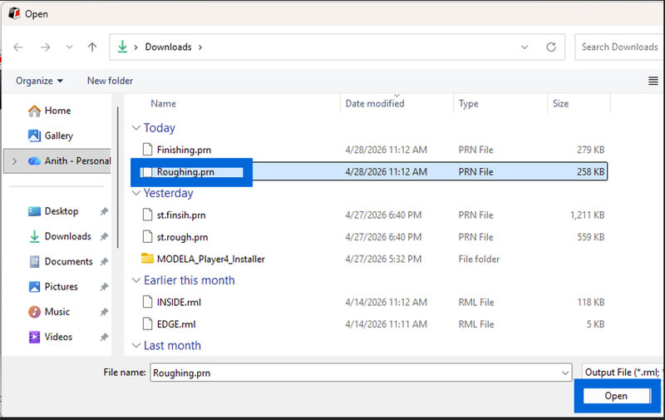Screen dimensions: 665x420
Task: Create a New folder
Action: (110, 81)
